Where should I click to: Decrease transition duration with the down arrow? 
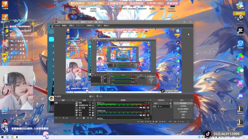point(171,107)
